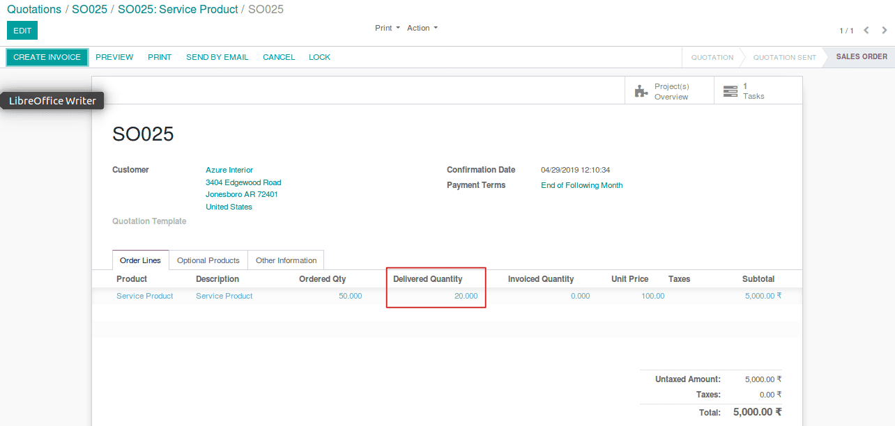
Task: Click the Cancel button
Action: pos(279,57)
